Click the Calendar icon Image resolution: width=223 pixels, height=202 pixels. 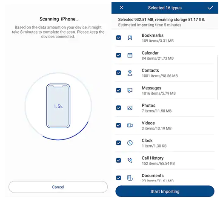tap(130, 55)
